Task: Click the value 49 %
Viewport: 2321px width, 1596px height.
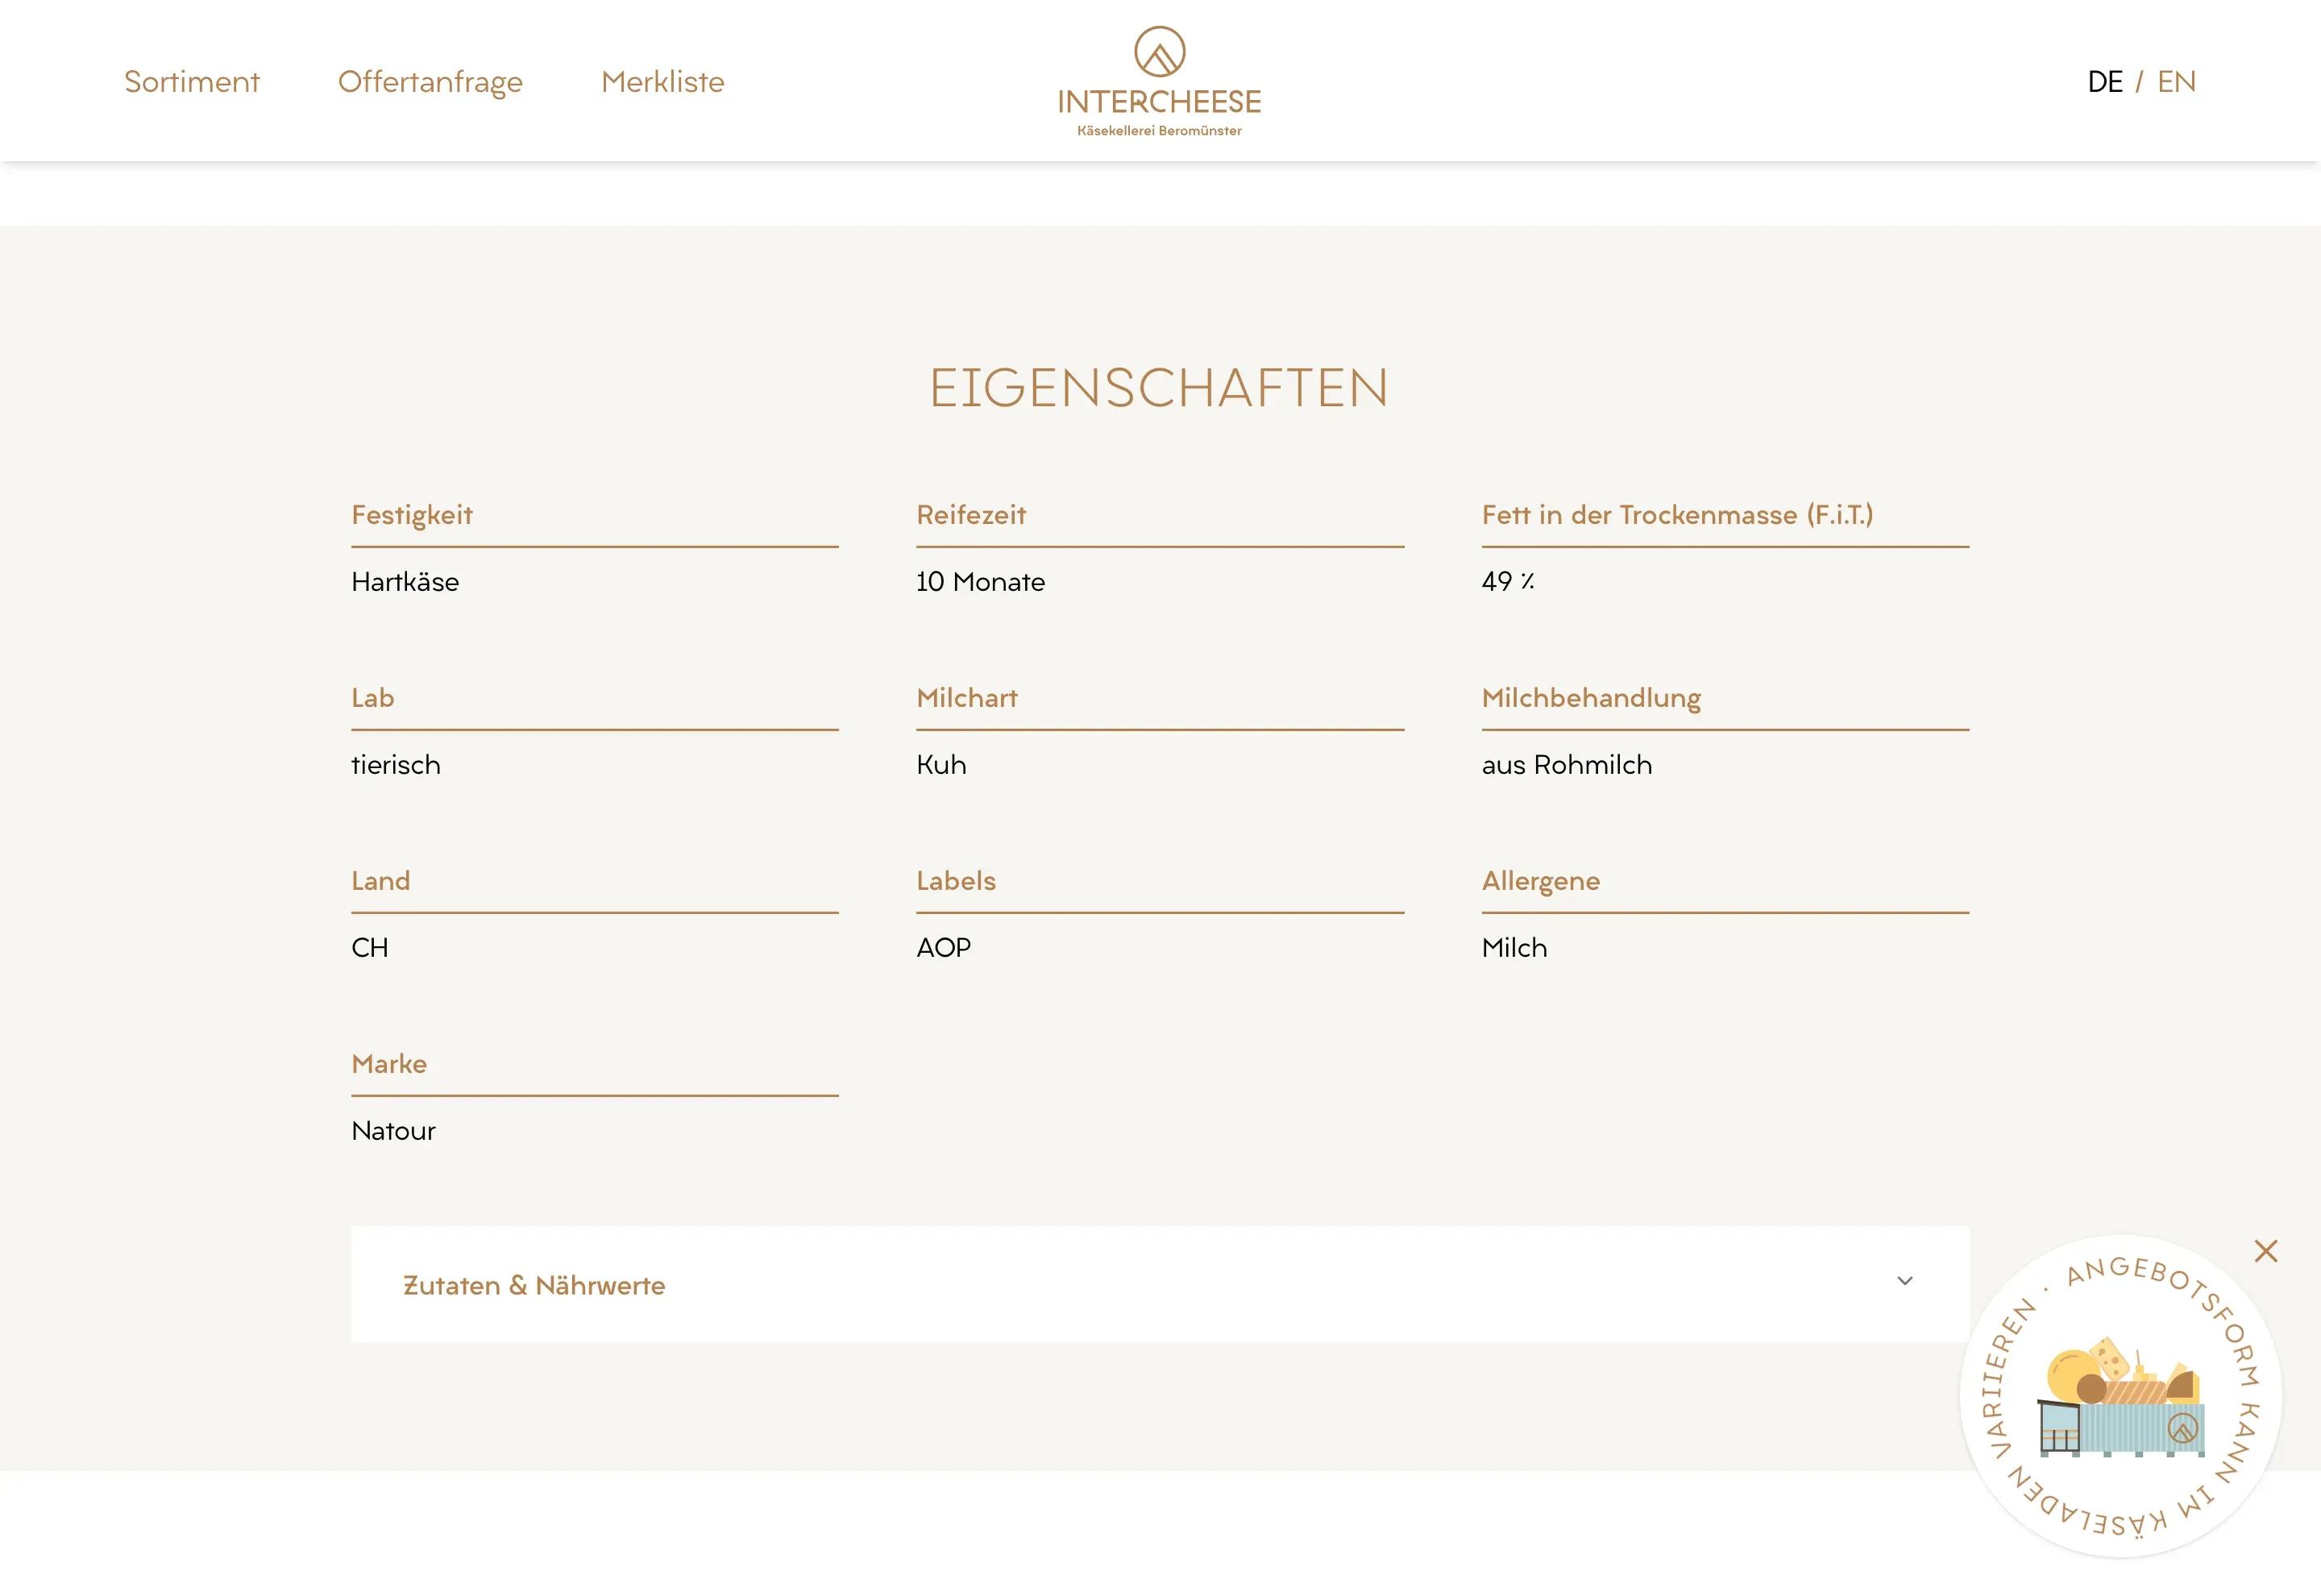Action: pyautogui.click(x=1507, y=581)
